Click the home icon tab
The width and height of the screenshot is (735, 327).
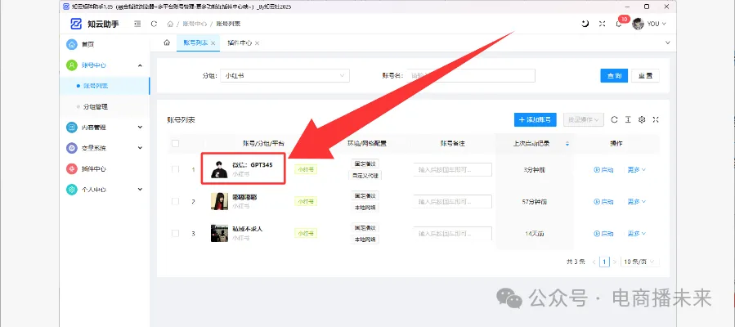(167, 43)
